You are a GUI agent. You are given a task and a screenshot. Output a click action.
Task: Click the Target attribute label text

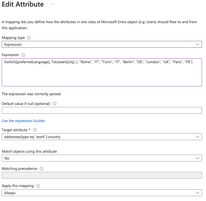coord(15,130)
